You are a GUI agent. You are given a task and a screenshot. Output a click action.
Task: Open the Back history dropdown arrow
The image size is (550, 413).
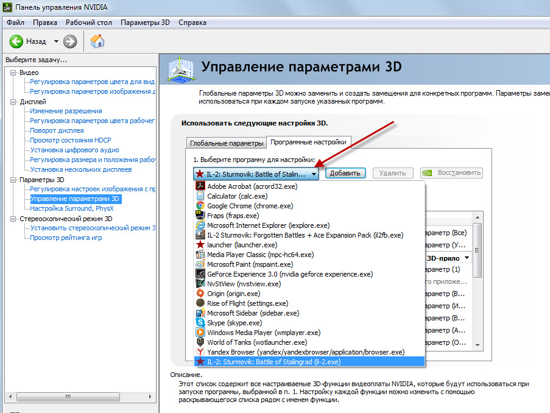[56, 41]
